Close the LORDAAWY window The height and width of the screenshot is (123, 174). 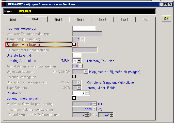click(x=170, y=4)
